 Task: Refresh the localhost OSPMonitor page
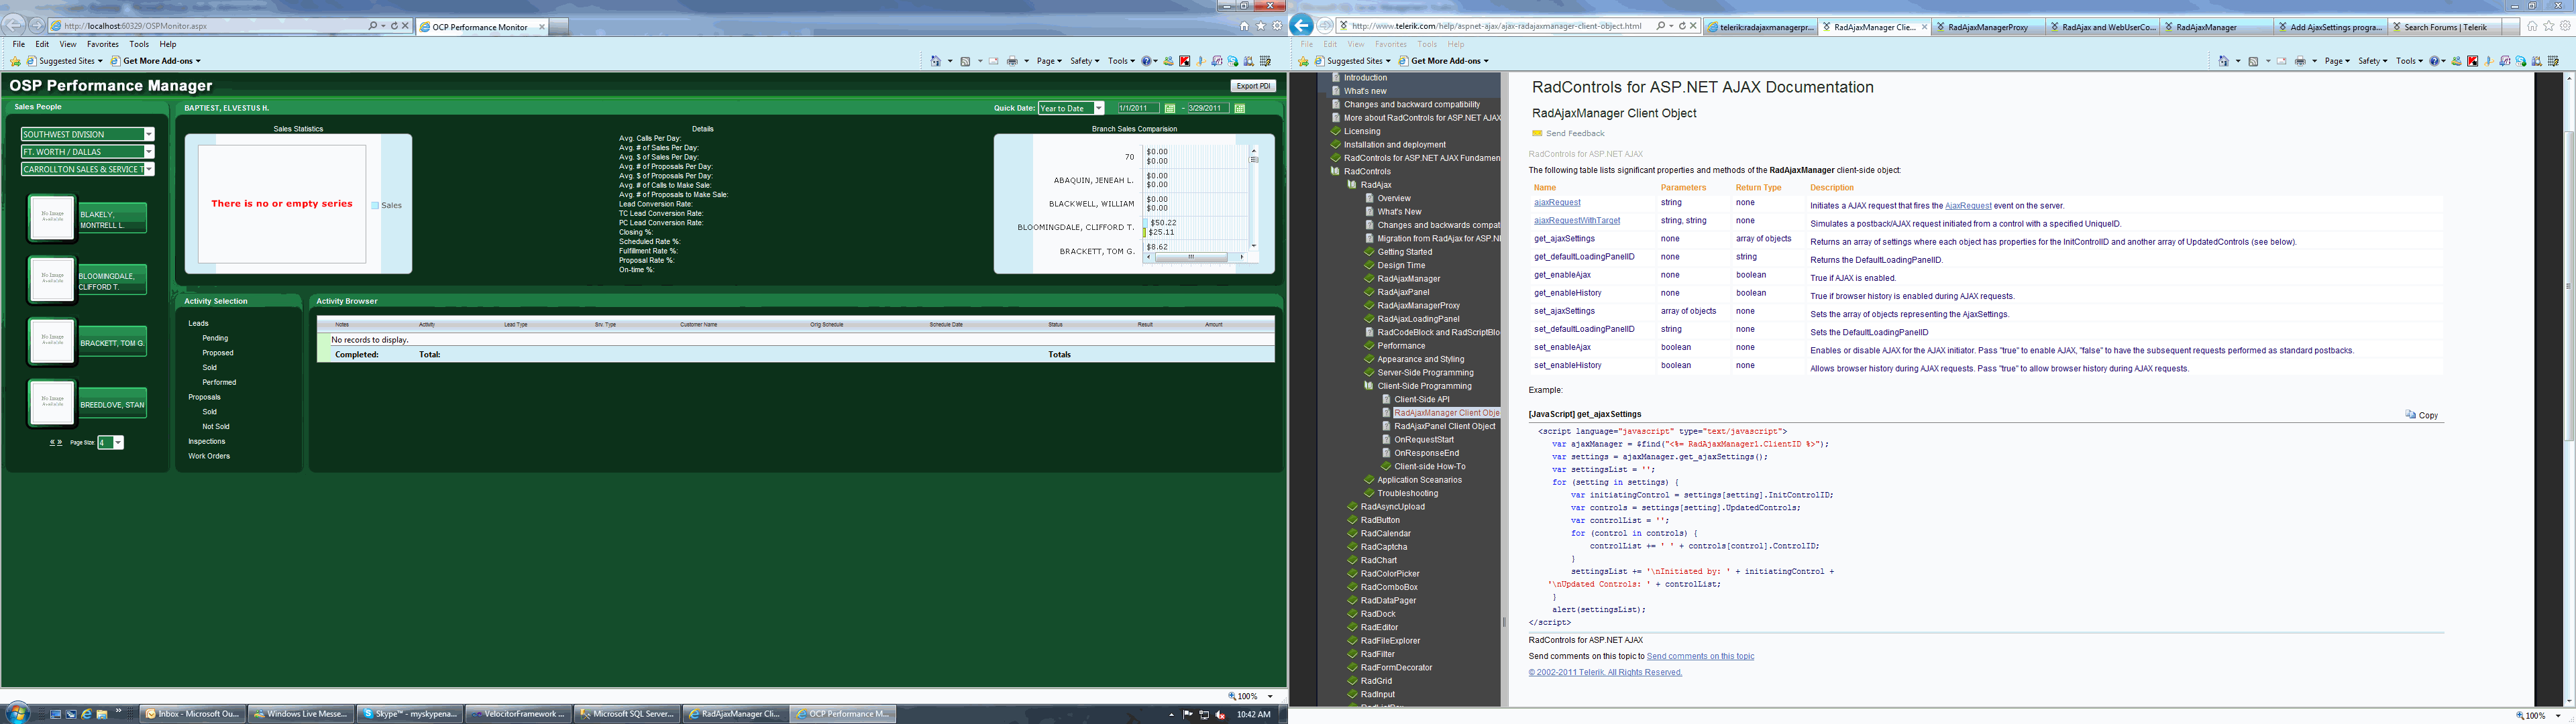point(394,26)
